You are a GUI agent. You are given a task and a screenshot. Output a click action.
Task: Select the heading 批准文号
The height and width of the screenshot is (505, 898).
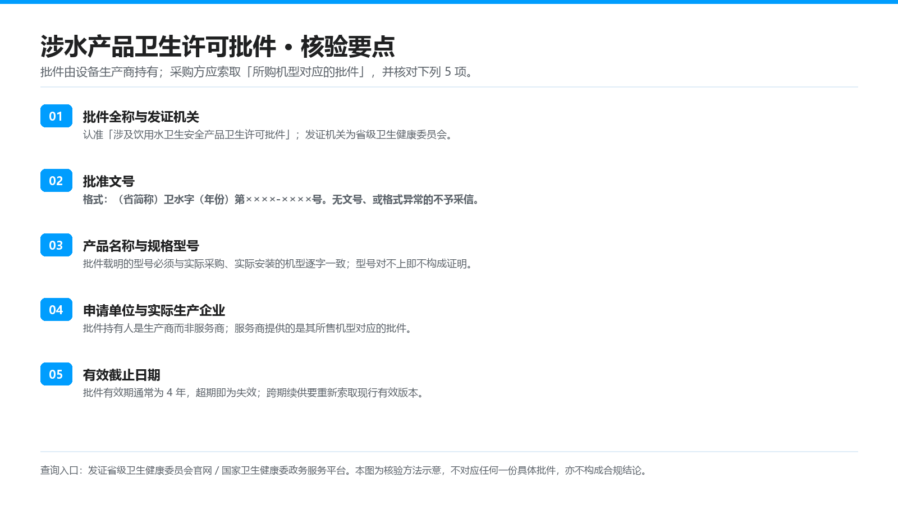pyautogui.click(x=109, y=181)
